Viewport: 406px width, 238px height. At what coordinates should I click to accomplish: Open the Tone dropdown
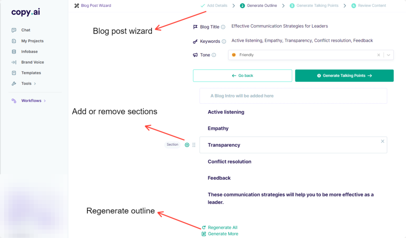click(388, 55)
